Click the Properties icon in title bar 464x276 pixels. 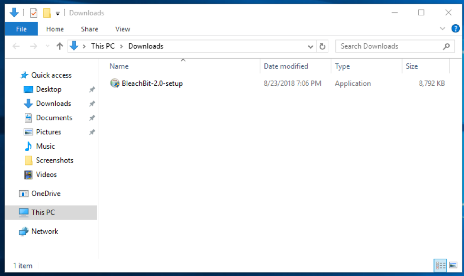[33, 13]
